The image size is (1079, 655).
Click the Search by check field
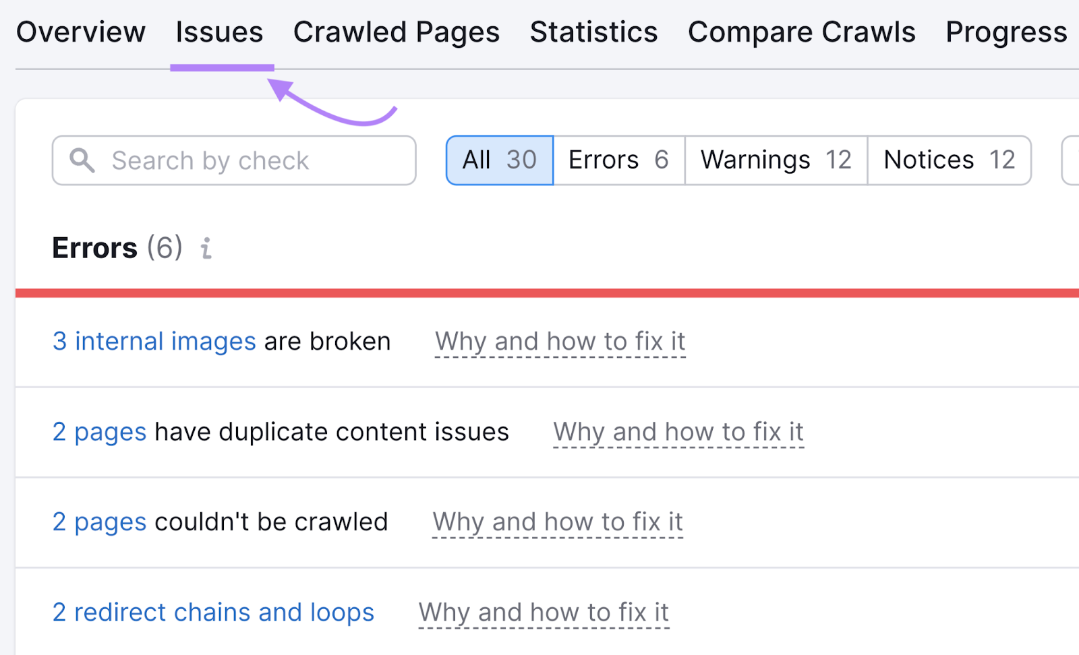click(x=234, y=160)
